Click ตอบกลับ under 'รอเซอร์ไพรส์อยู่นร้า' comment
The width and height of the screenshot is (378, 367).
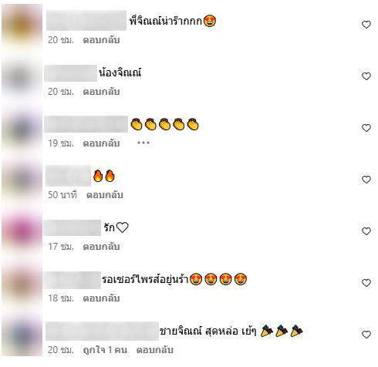(x=101, y=298)
